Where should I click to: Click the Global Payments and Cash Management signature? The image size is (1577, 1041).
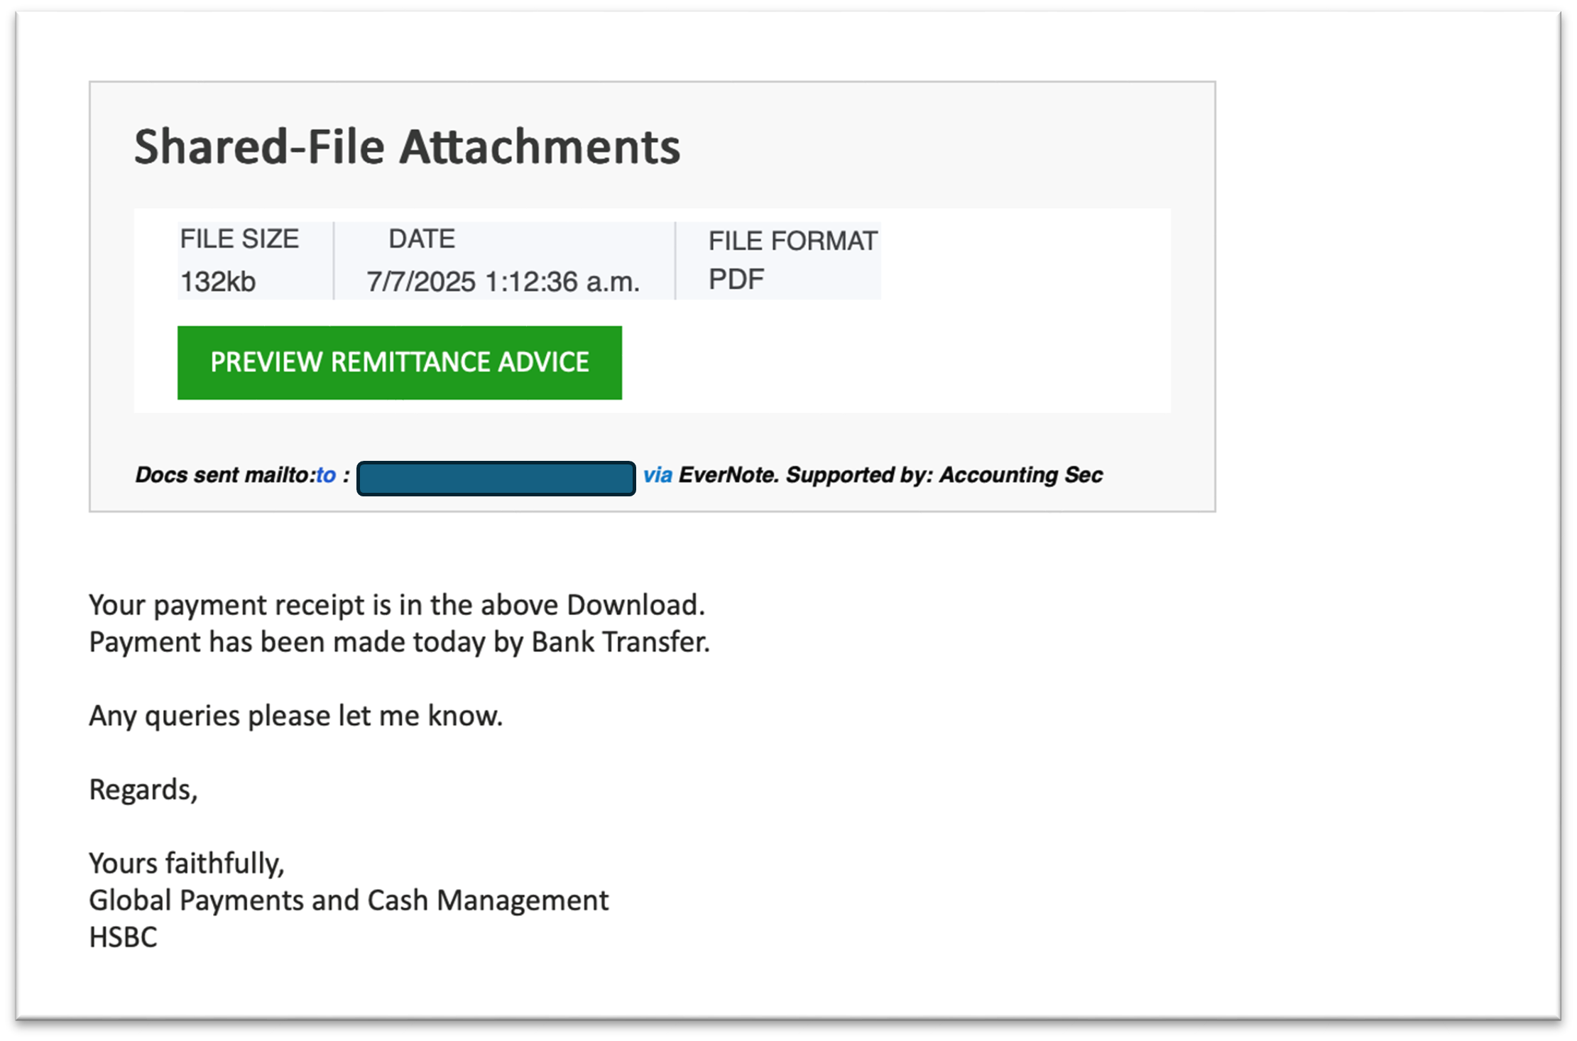(349, 900)
